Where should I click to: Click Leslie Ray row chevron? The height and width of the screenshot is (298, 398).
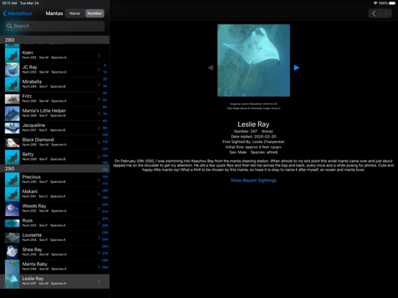pos(99,281)
